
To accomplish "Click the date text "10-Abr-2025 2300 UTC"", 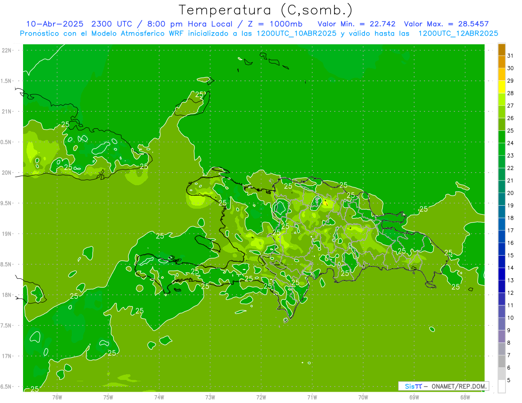I will [x=79, y=24].
